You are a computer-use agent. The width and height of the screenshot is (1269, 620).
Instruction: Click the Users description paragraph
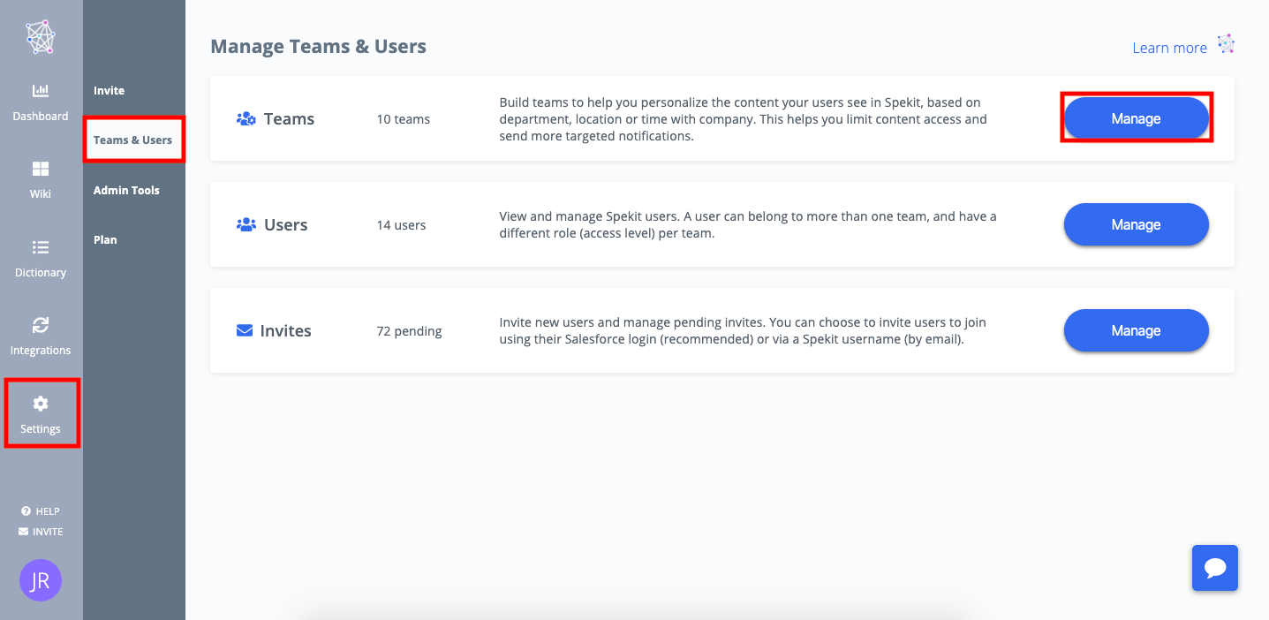747,224
